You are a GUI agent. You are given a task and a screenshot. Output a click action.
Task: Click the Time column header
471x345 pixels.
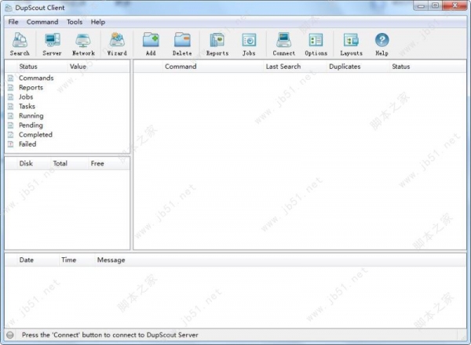click(69, 260)
